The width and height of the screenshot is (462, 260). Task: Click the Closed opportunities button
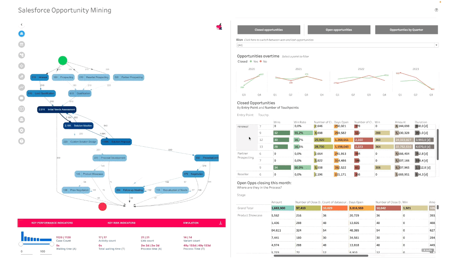[x=269, y=30]
